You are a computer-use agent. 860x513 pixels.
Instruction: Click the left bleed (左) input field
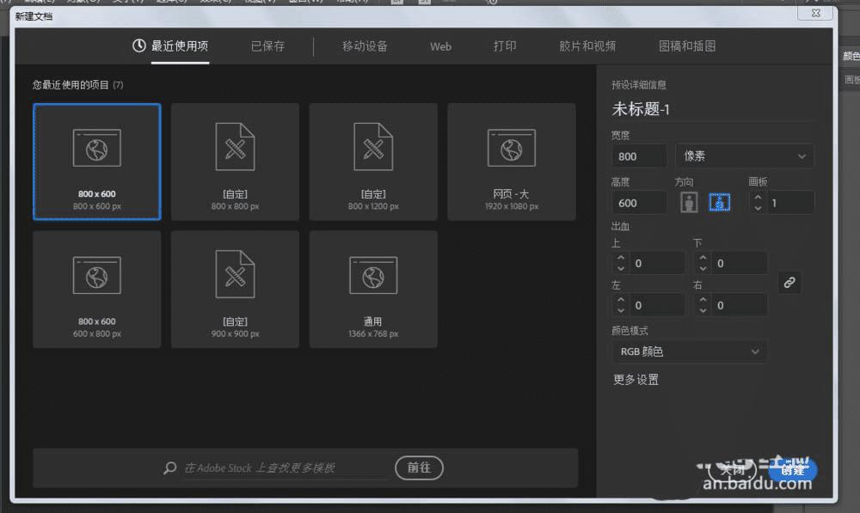click(x=657, y=305)
